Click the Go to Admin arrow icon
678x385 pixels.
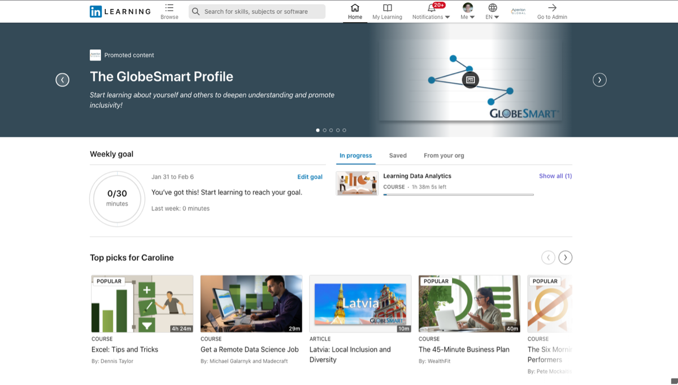click(x=552, y=8)
